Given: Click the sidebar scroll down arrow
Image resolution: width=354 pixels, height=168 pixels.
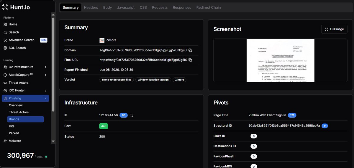Looking at the screenshot, I should 53,141.
